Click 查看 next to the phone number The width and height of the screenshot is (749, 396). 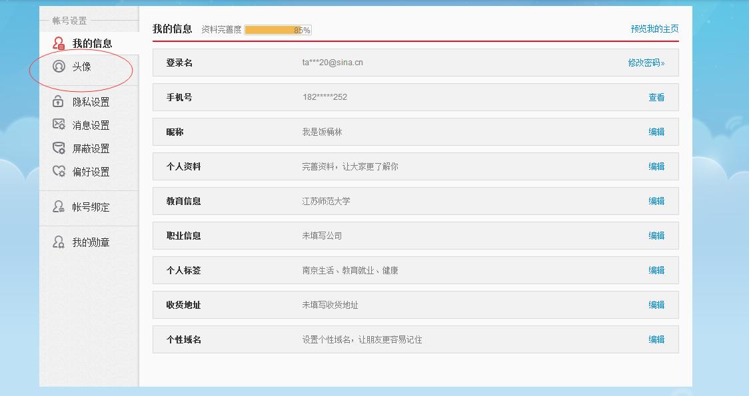pyautogui.click(x=658, y=97)
